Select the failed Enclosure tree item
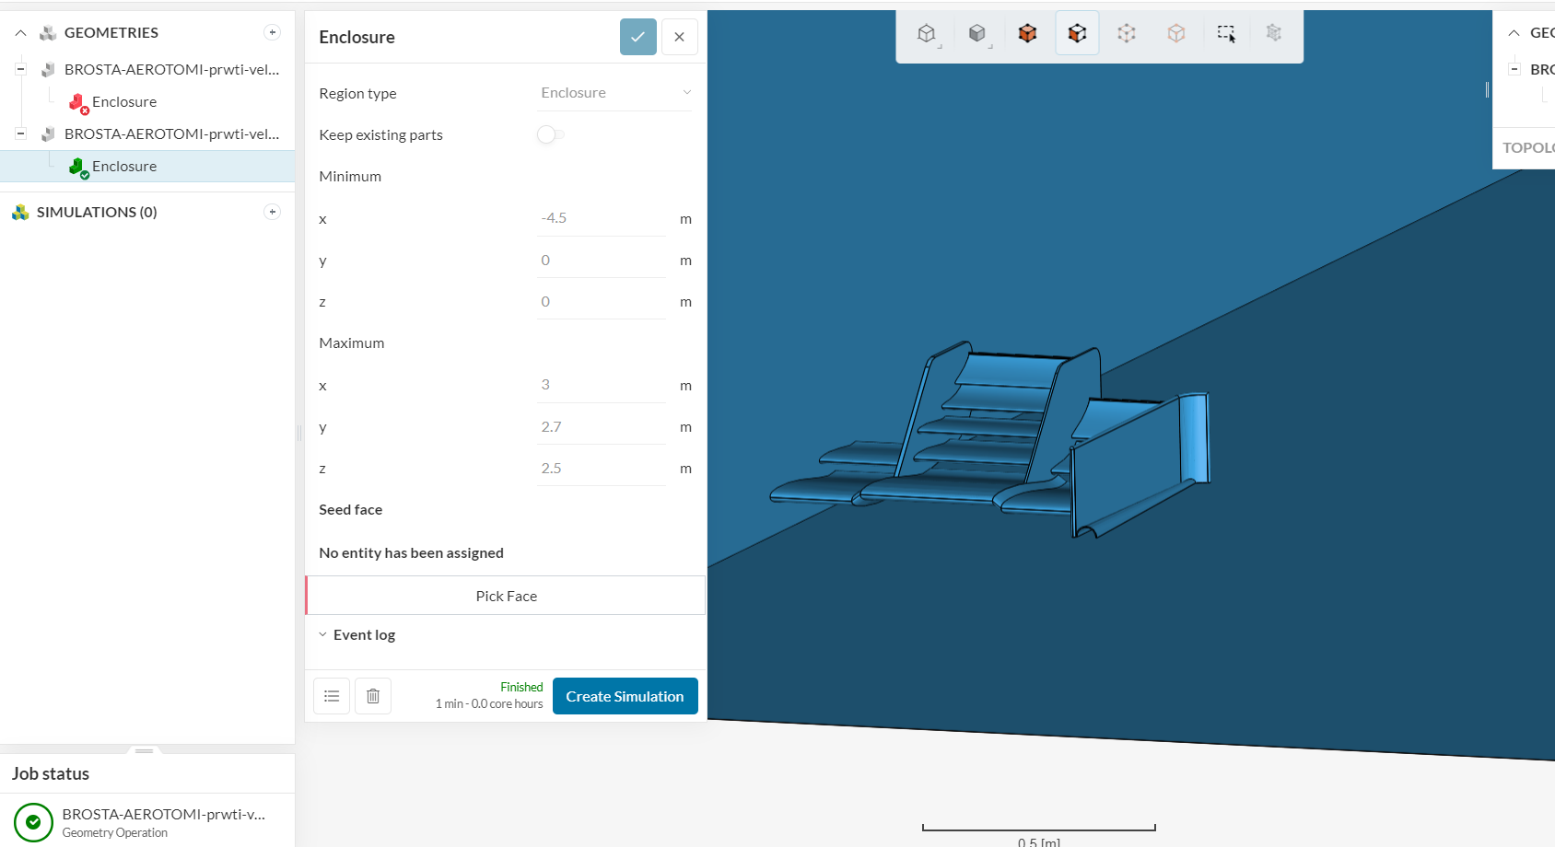The height and width of the screenshot is (847, 1555). (124, 102)
